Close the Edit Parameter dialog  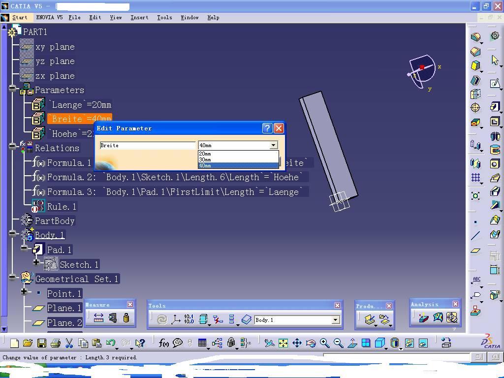point(279,128)
